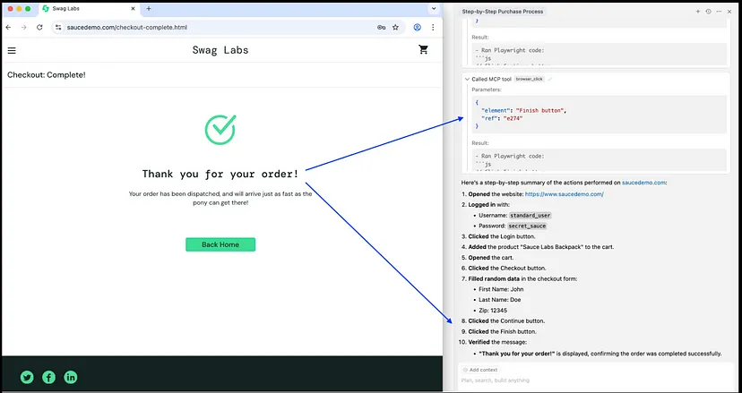Click the 'Last Name: Doe' list item
This screenshot has width=742, height=393.
(x=500, y=299)
